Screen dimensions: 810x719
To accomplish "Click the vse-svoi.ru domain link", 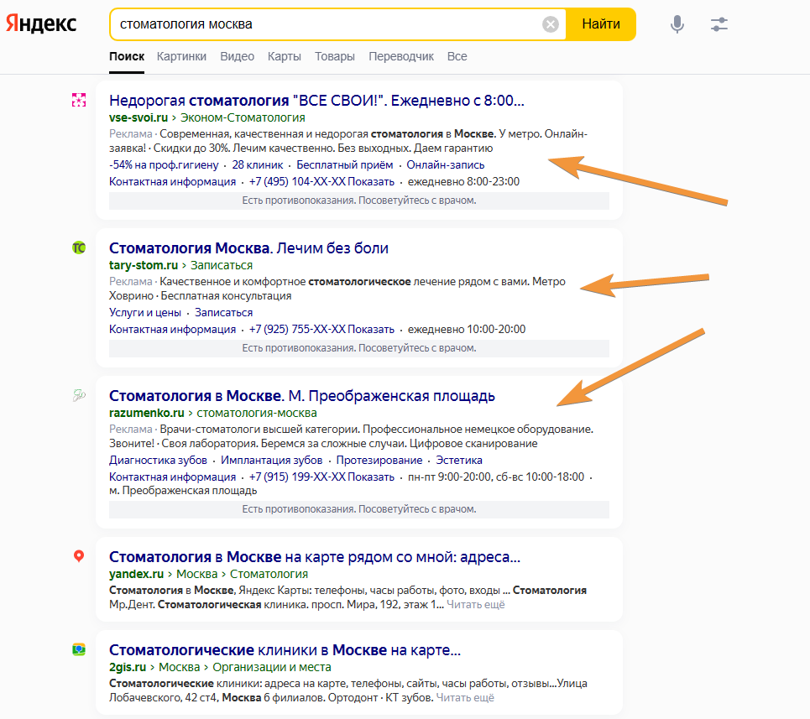I will tap(138, 117).
